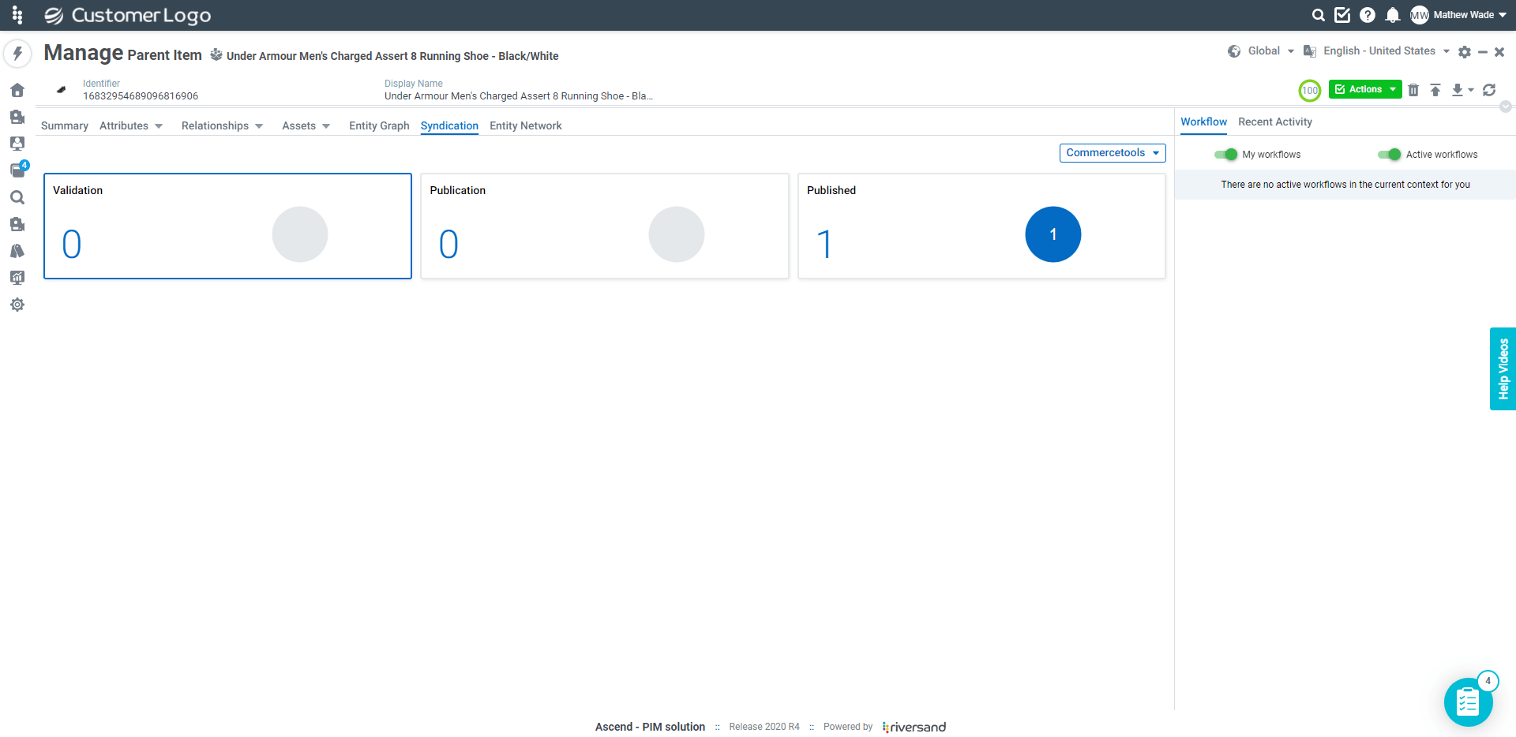
Task: Open the English - United States locale dropdown
Action: [1387, 51]
